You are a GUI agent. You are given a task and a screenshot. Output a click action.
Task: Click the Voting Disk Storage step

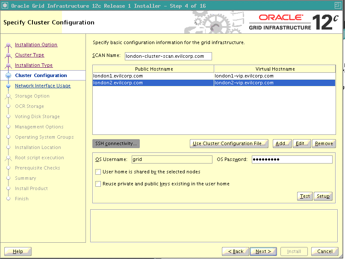coord(37,116)
